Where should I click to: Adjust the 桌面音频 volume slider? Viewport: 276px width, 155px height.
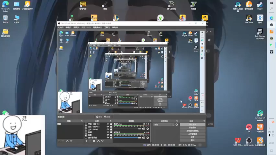(127, 138)
